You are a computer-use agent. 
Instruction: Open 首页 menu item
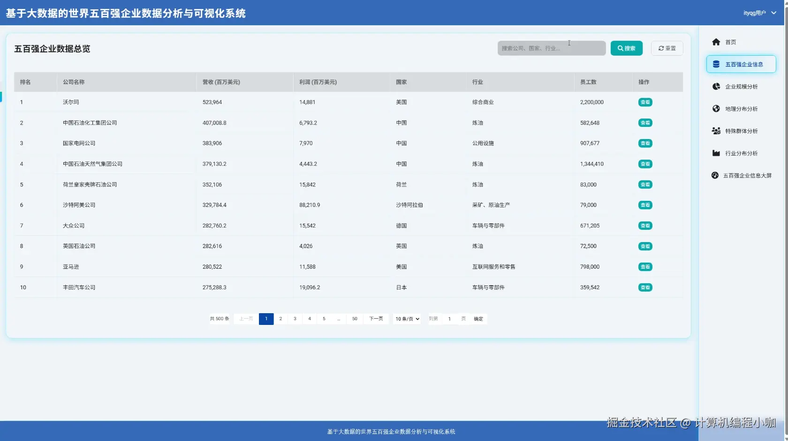coord(741,42)
